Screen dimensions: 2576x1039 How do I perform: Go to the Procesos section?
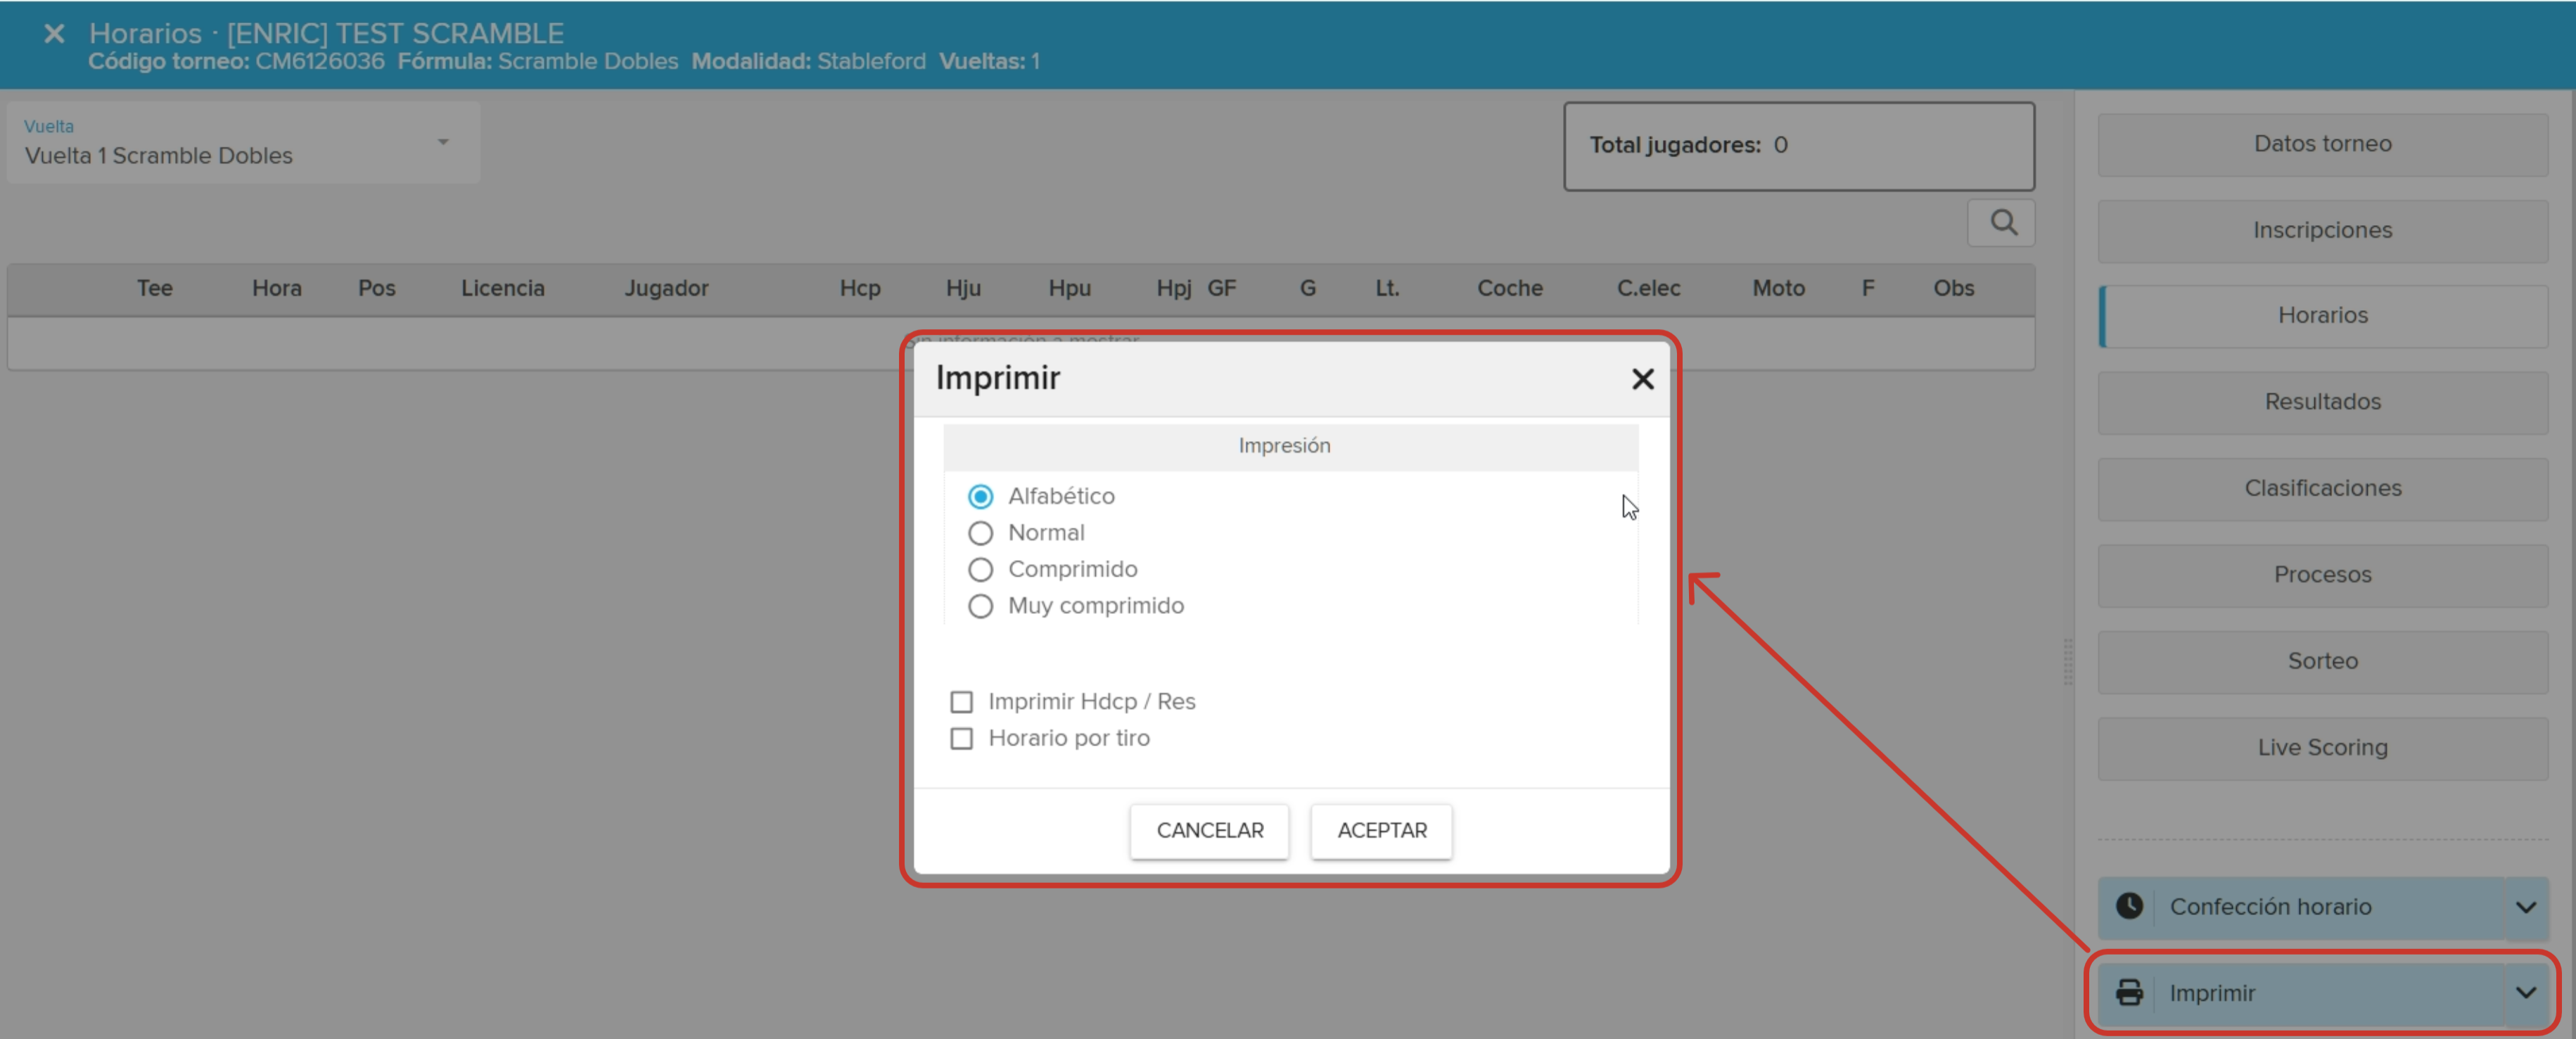(x=2322, y=575)
